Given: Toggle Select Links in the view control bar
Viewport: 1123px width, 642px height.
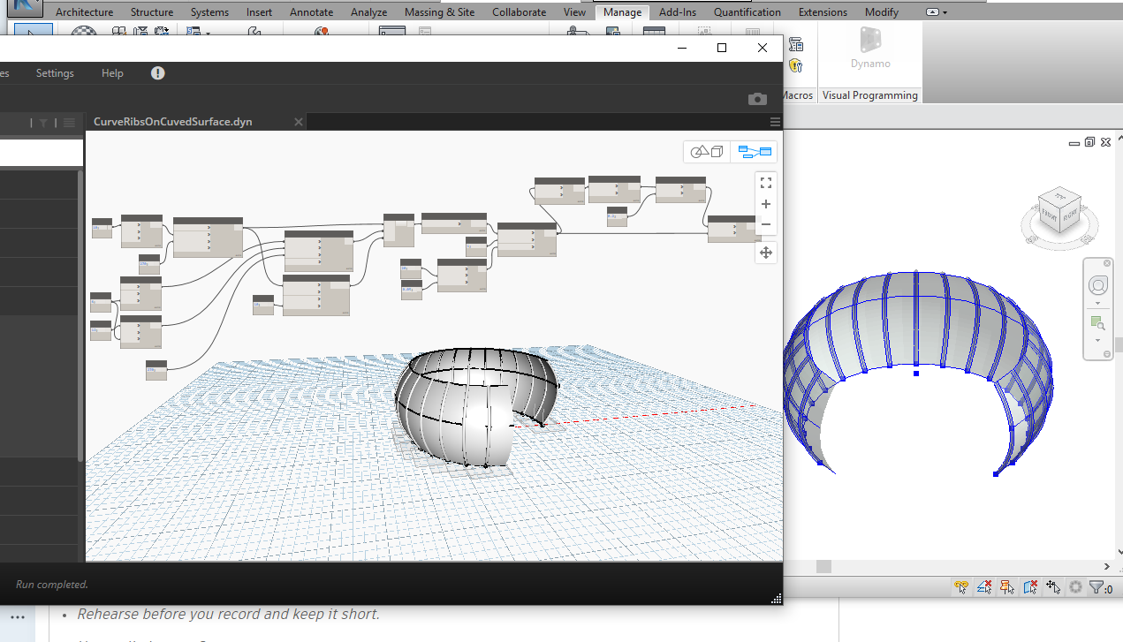Looking at the screenshot, I should pos(960,586).
